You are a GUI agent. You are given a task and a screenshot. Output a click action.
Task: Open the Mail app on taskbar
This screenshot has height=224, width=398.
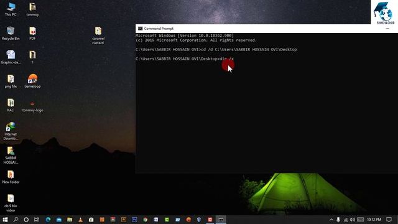point(59,220)
